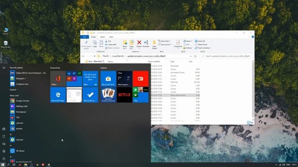Click Select none in ribbon
Viewport: 298px width, 167px height.
[x=201, y=45]
